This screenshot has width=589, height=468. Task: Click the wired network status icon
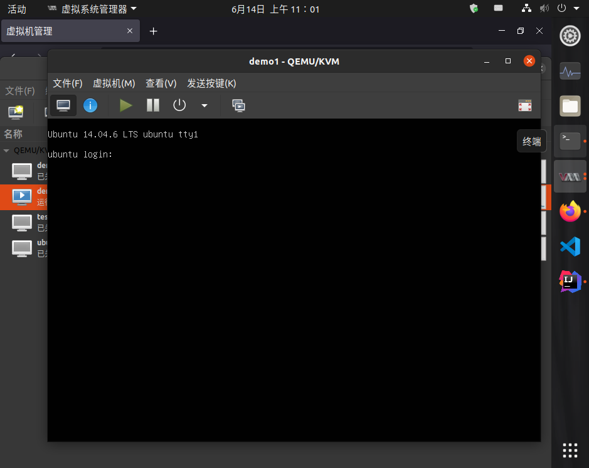pyautogui.click(x=526, y=8)
